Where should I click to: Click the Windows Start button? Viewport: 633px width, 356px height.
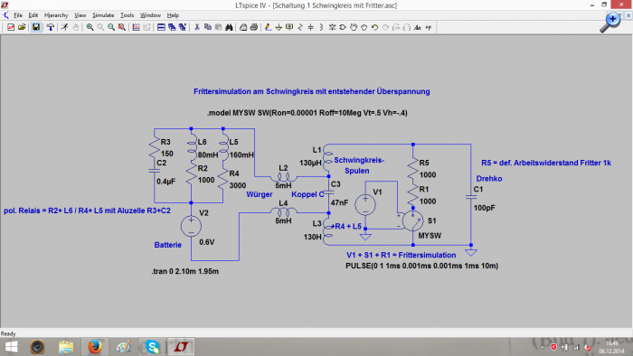coord(11,347)
